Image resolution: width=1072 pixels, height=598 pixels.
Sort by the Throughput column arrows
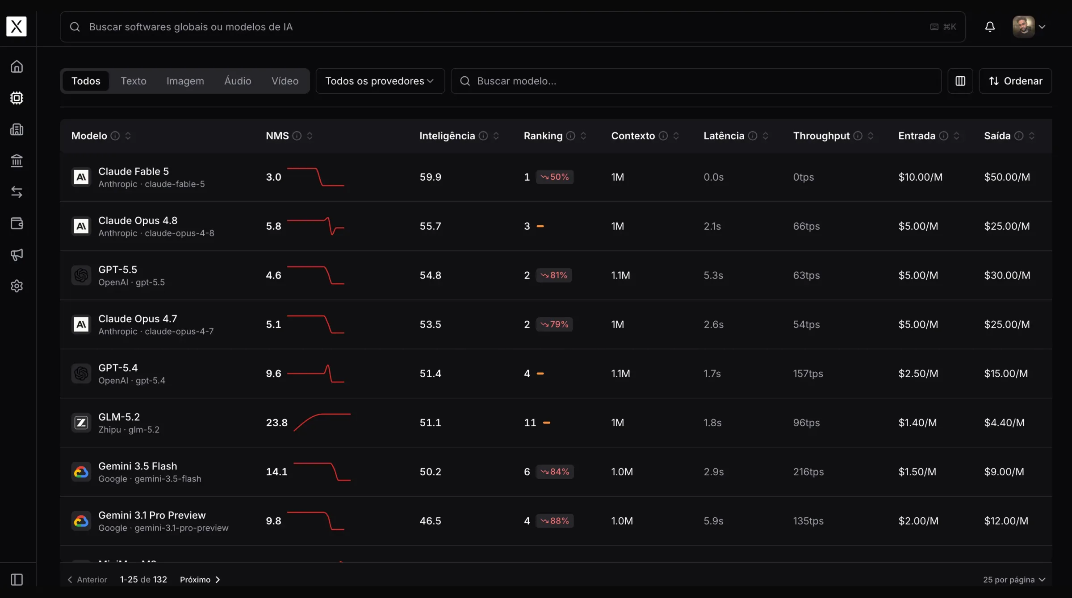click(871, 136)
